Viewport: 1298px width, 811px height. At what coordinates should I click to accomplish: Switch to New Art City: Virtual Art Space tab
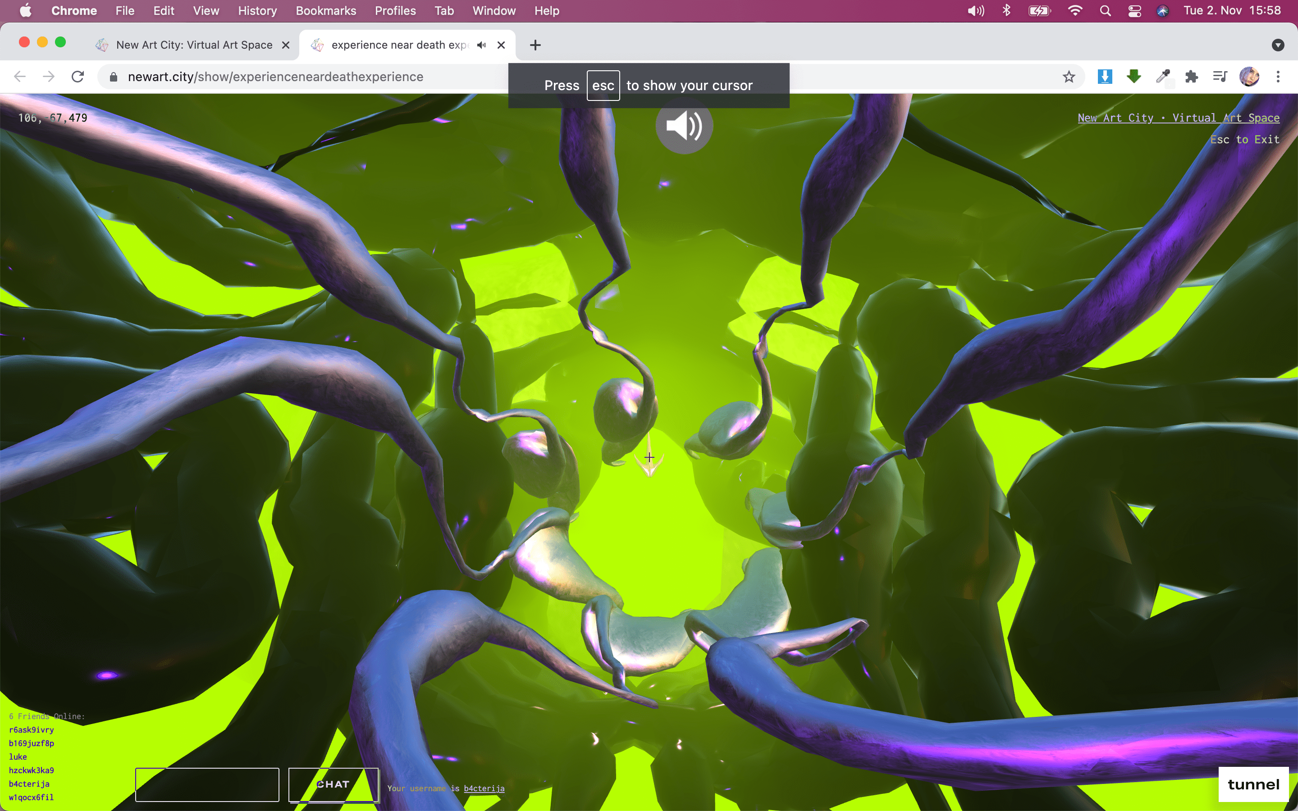pyautogui.click(x=194, y=45)
